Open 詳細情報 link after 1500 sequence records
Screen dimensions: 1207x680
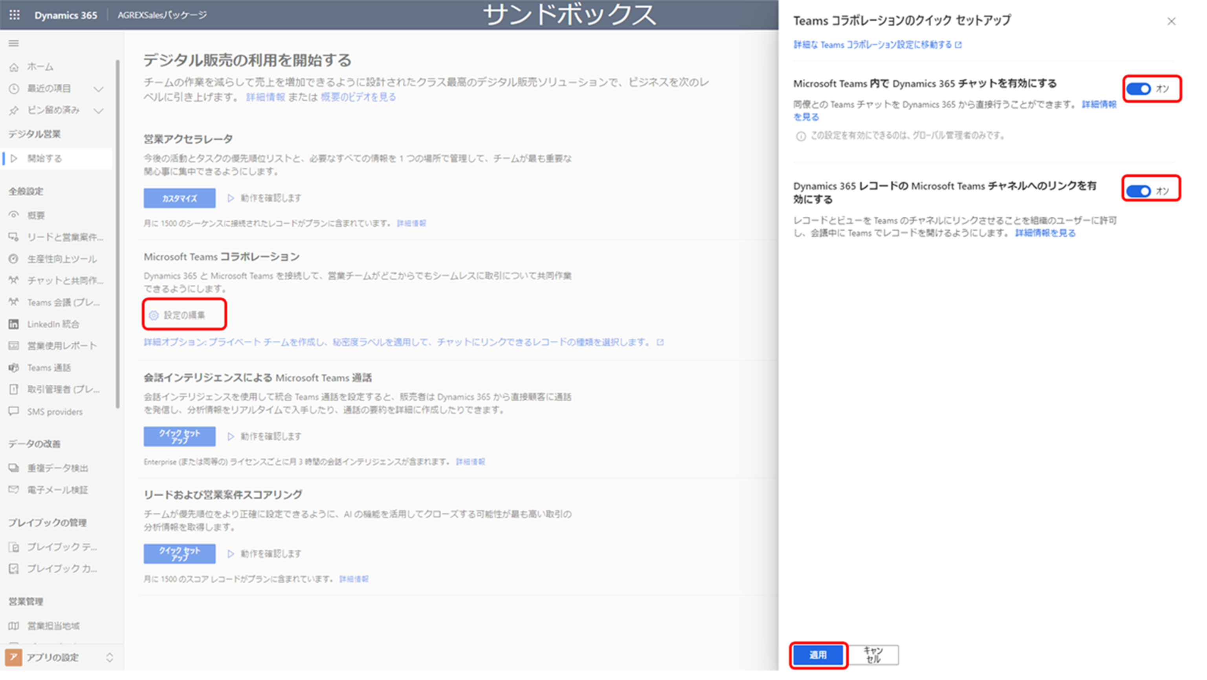411,223
